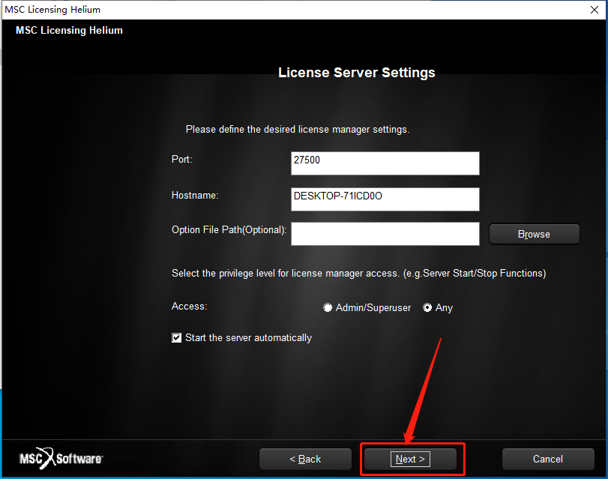
Task: Click the privilege level instruction text
Action: (358, 274)
